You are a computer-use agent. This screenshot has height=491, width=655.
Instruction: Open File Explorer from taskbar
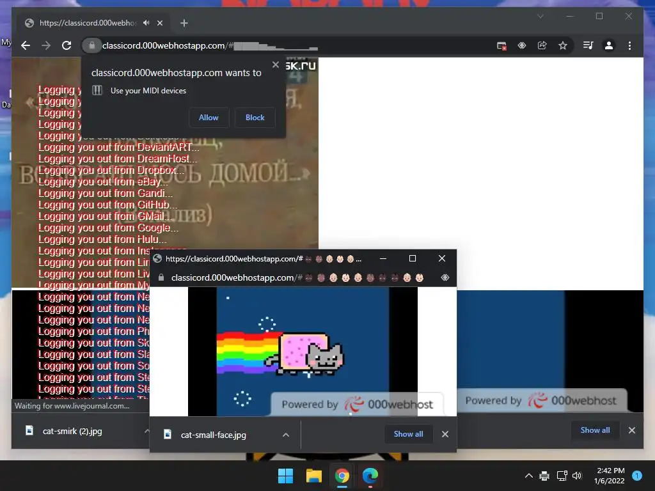[x=313, y=476]
